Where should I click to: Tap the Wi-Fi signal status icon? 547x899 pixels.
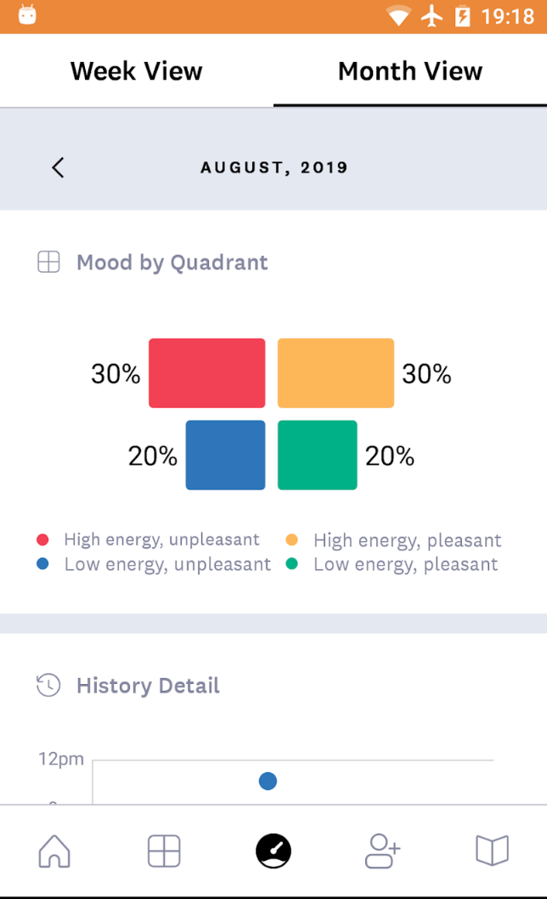pos(398,16)
